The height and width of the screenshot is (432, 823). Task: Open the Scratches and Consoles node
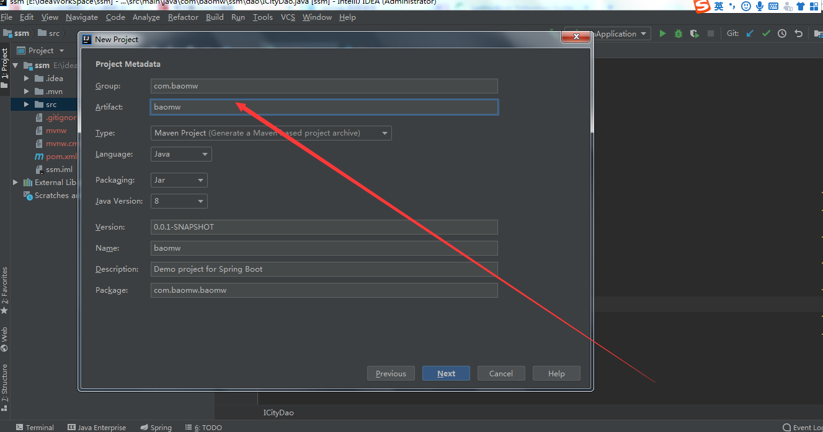click(x=50, y=196)
